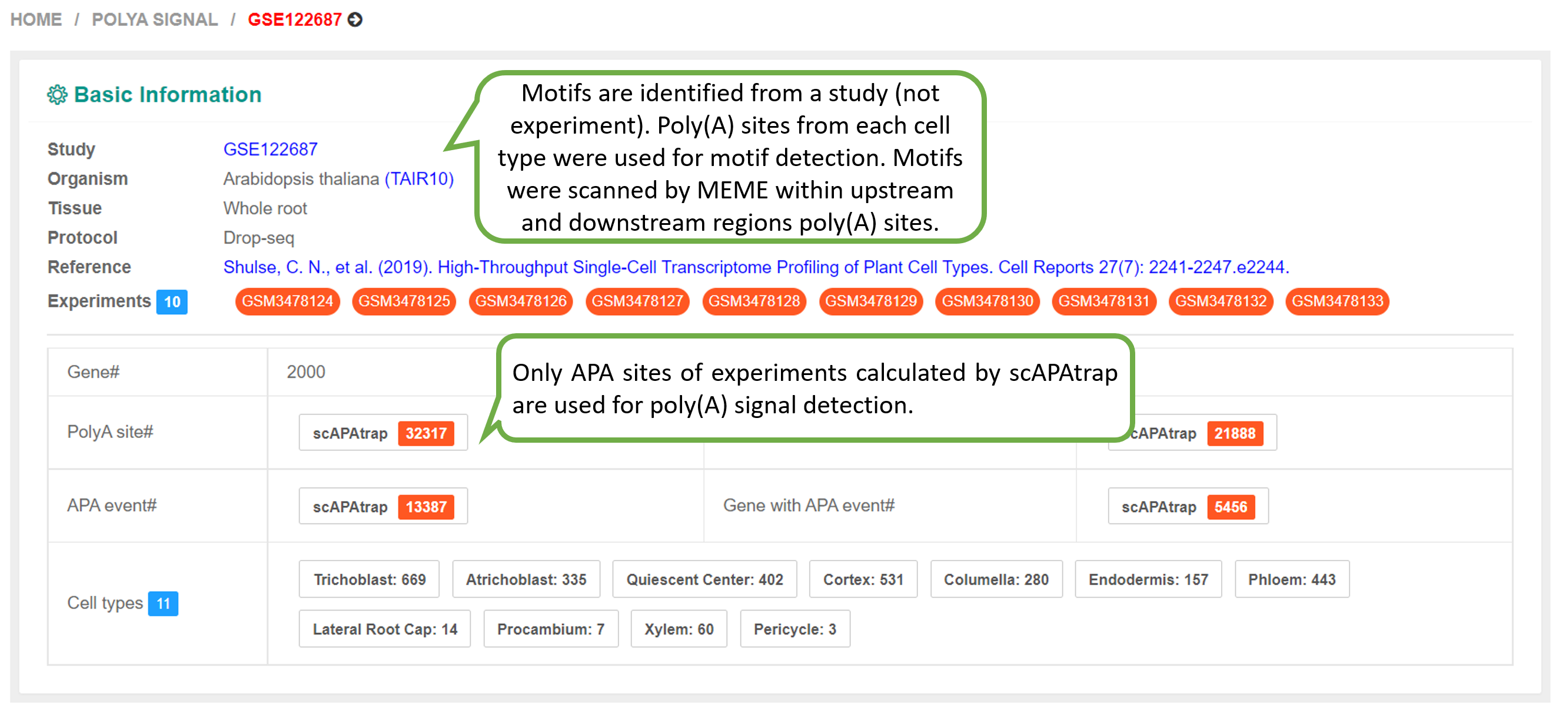Click the Drop-seq protocol value
This screenshot has height=710, width=1556.
click(258, 238)
